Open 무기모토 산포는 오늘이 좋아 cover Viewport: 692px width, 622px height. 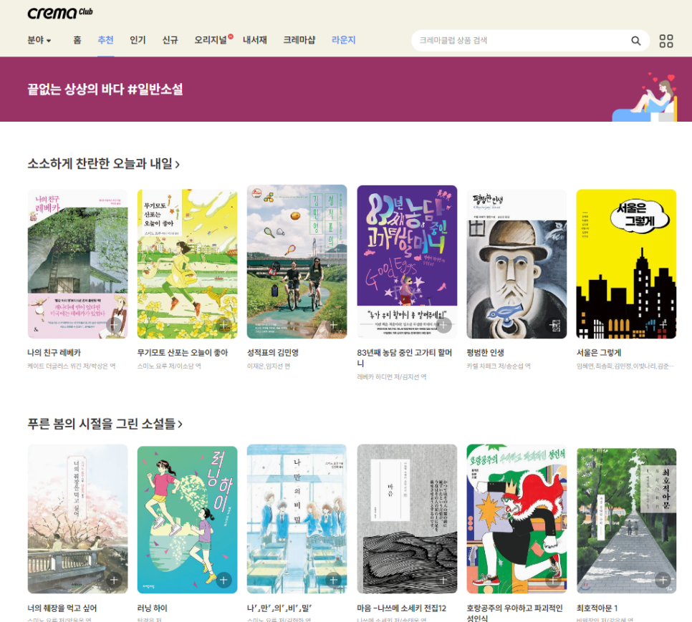(x=187, y=264)
